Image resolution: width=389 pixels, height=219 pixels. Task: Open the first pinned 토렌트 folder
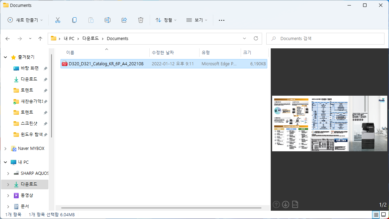(27, 90)
